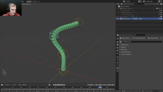Open properties editor type dropdown
The height and width of the screenshot is (92, 163).
coord(118,35)
